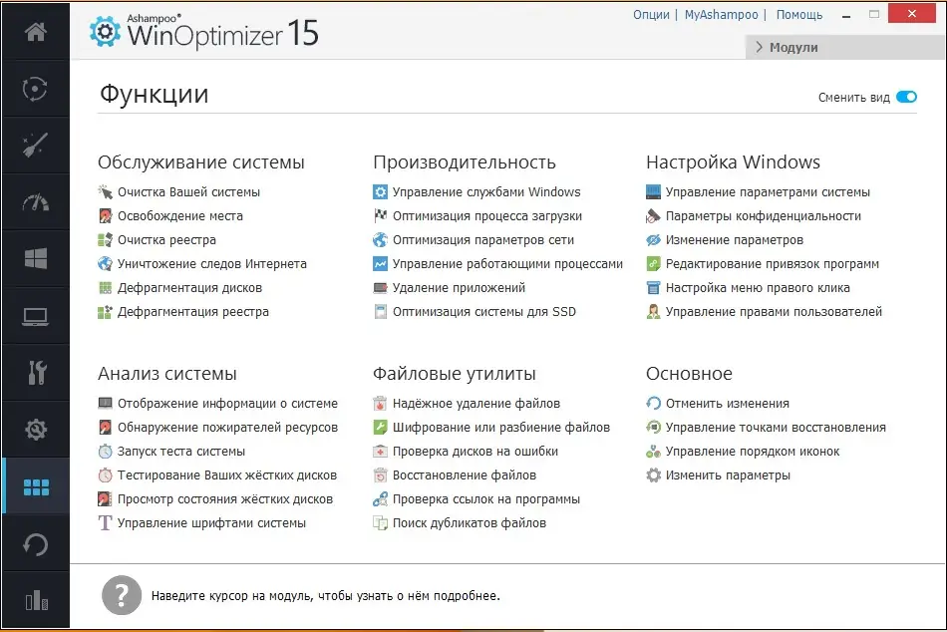947x632 pixels.
Task: Open the gear settings icon in the sidebar
Action: click(x=35, y=429)
